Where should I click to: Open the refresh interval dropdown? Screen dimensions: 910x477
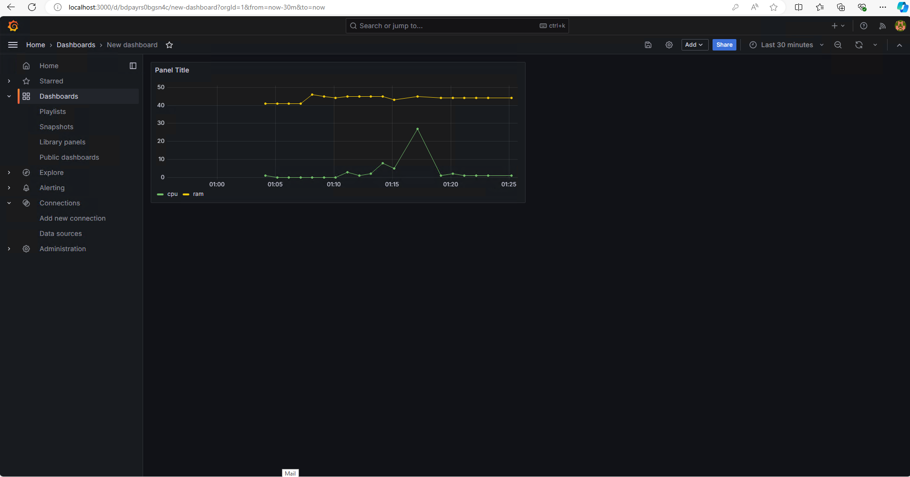(x=875, y=45)
